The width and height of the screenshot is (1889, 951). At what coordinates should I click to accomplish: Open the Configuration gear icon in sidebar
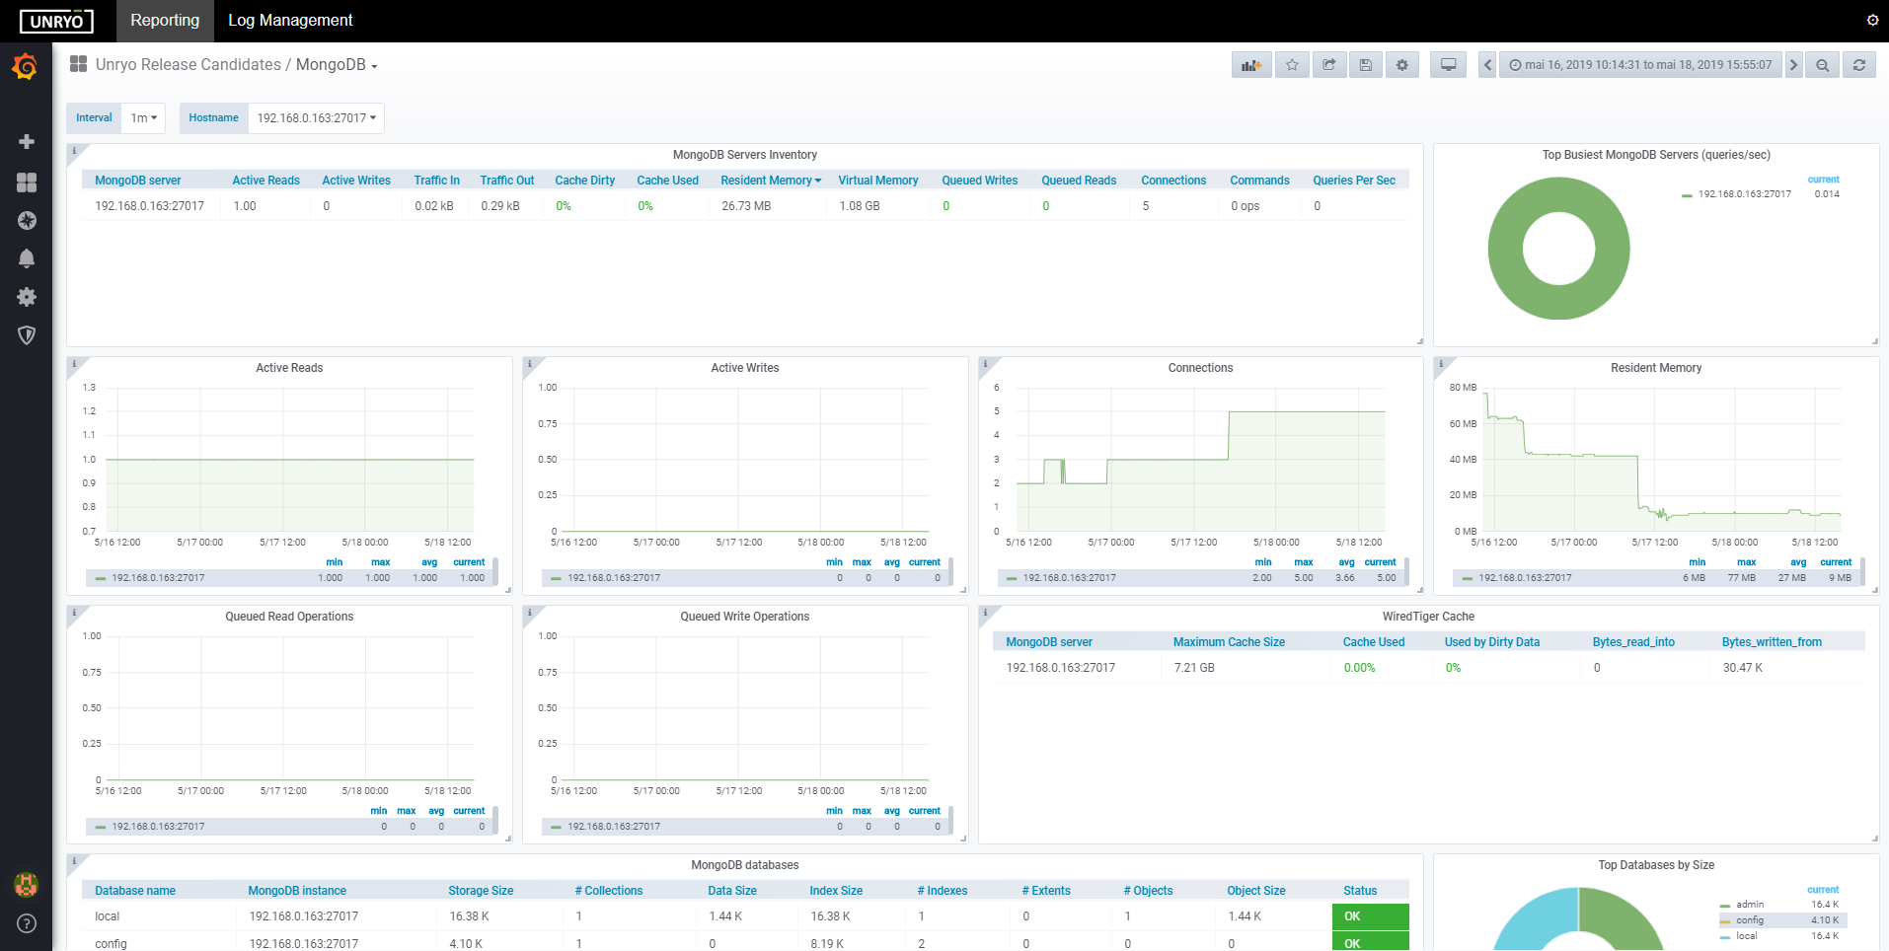(x=27, y=297)
